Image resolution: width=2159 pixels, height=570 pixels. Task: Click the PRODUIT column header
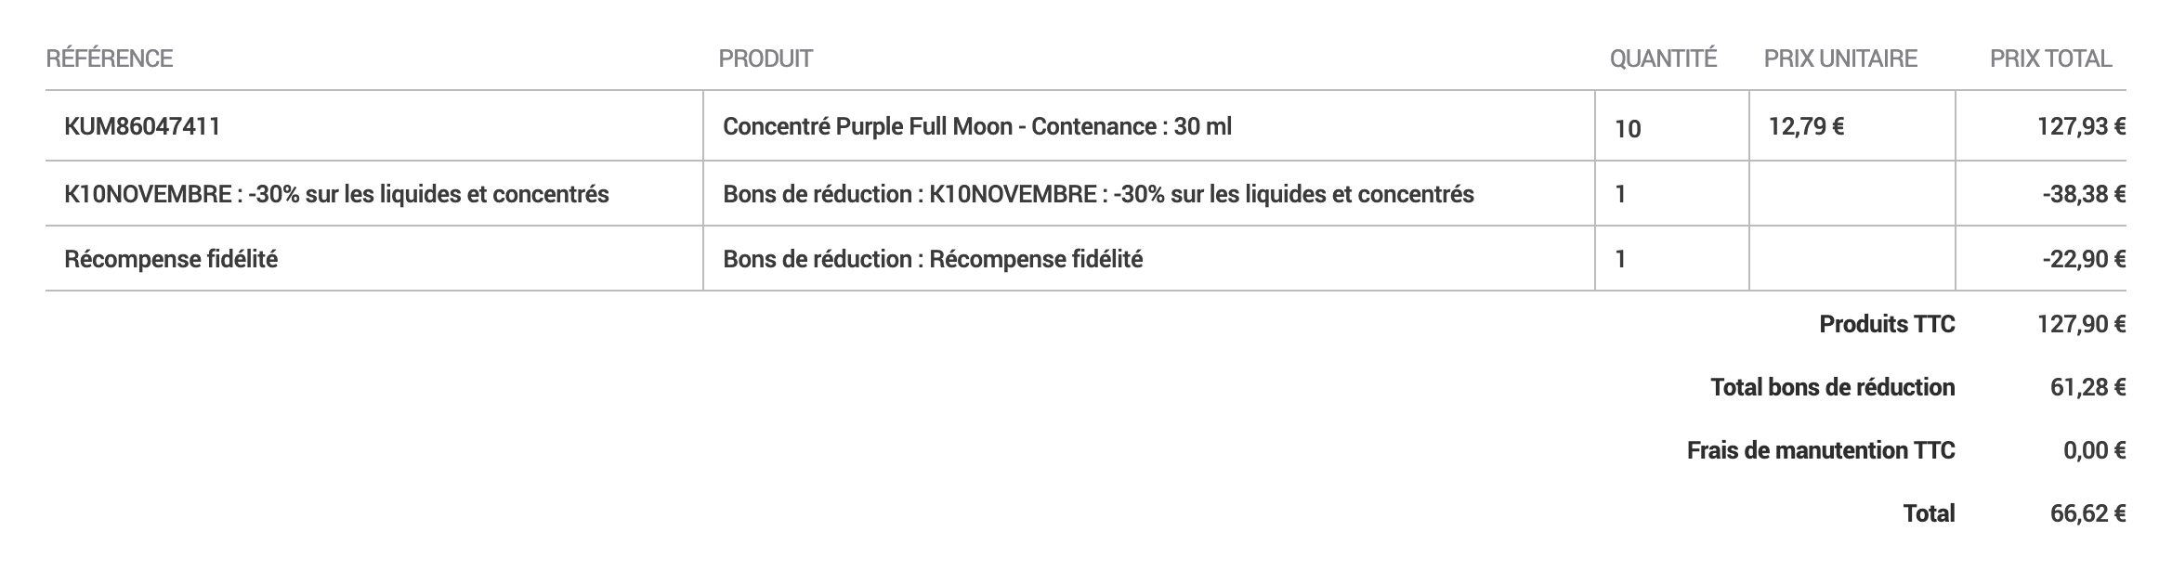click(765, 58)
